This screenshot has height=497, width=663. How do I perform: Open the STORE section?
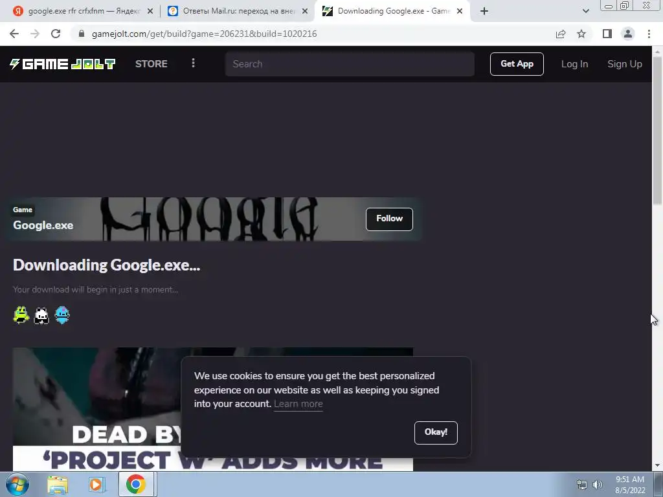coord(152,64)
